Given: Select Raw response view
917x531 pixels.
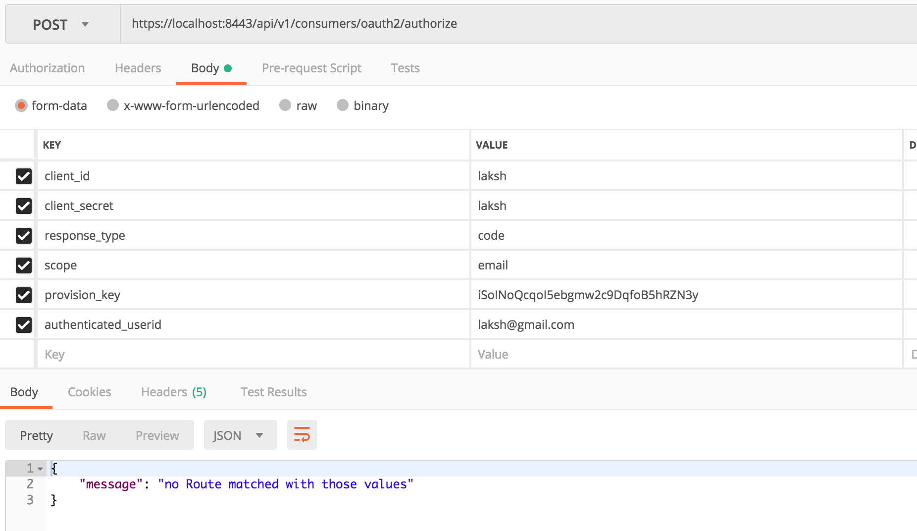Looking at the screenshot, I should coord(94,435).
